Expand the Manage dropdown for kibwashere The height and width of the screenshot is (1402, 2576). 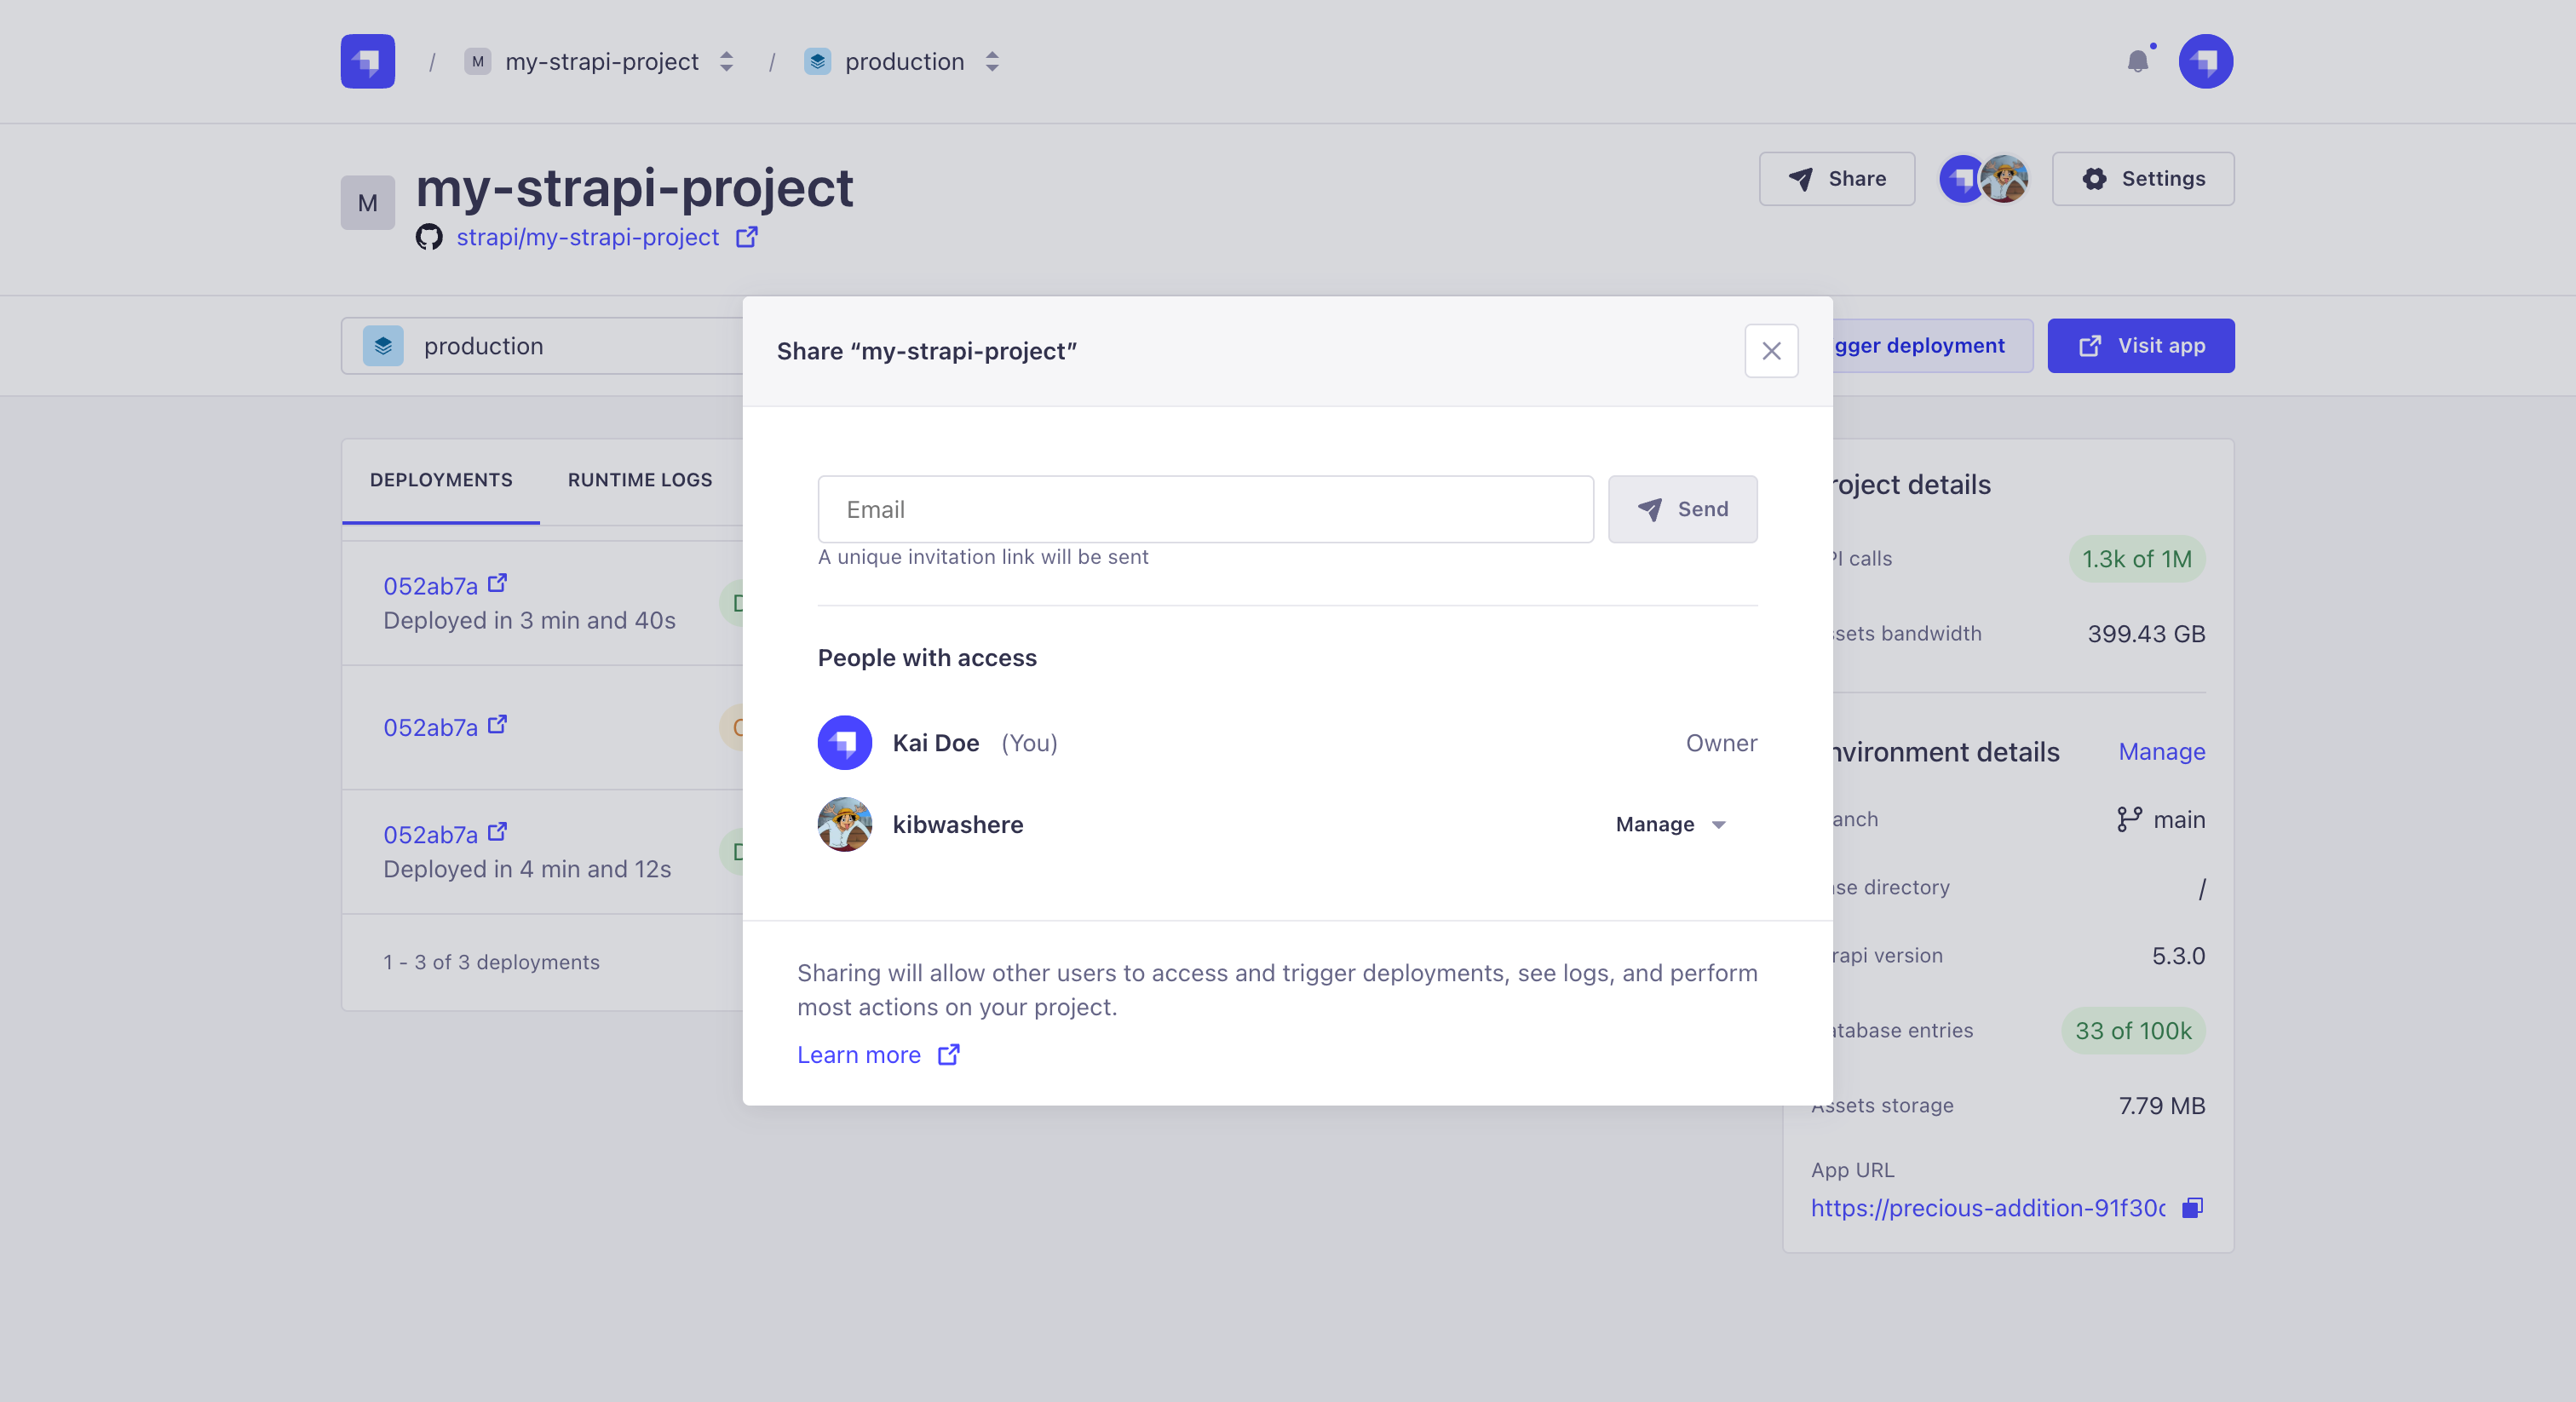pyautogui.click(x=1671, y=824)
